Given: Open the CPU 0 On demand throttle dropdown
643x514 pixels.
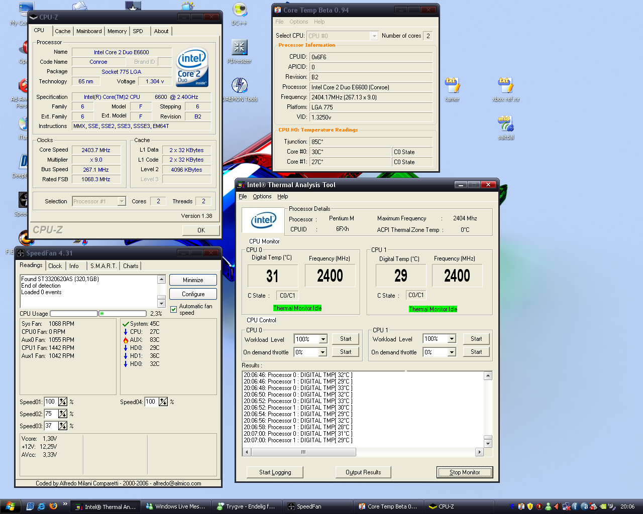Looking at the screenshot, I should tap(323, 352).
